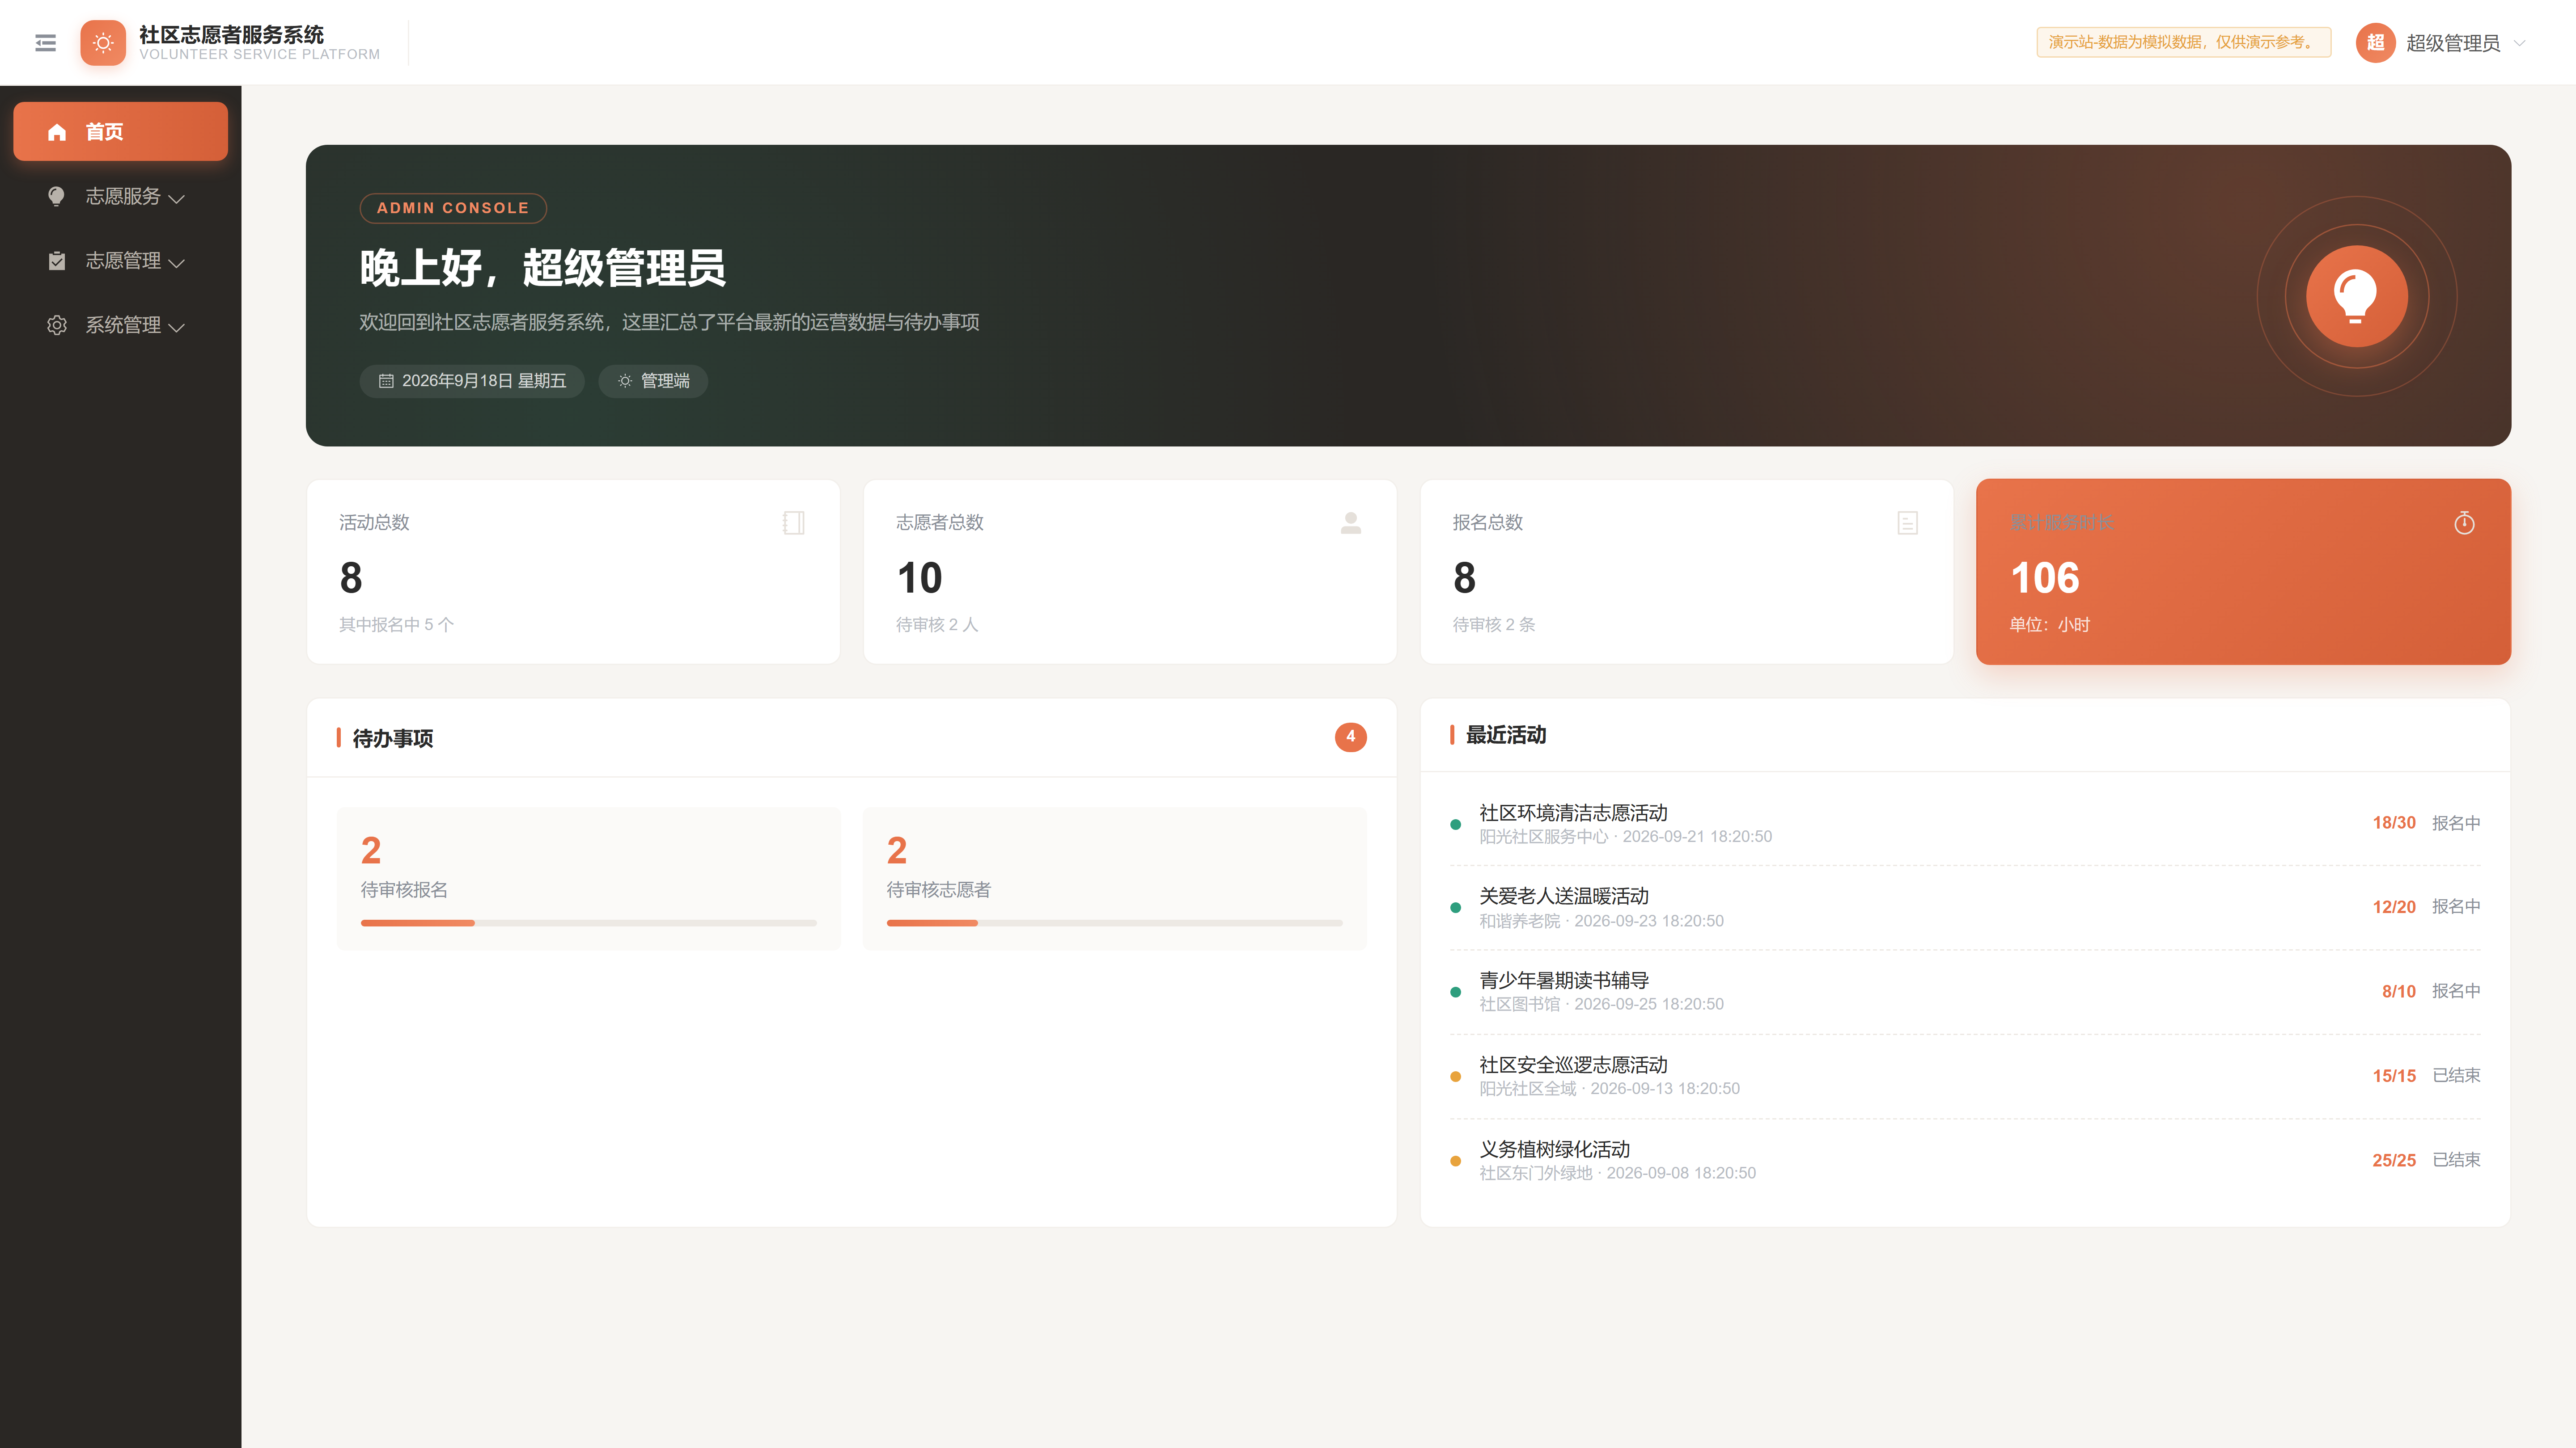This screenshot has height=1448, width=2576.
Task: Click the sun icon in 管理端 chip
Action: pyautogui.click(x=625, y=381)
